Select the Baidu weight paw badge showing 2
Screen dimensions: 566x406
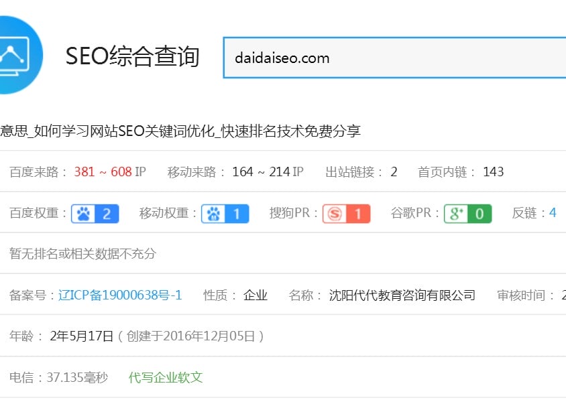pyautogui.click(x=95, y=212)
